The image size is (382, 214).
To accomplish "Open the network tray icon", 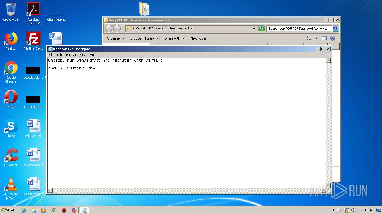I will (346, 210).
